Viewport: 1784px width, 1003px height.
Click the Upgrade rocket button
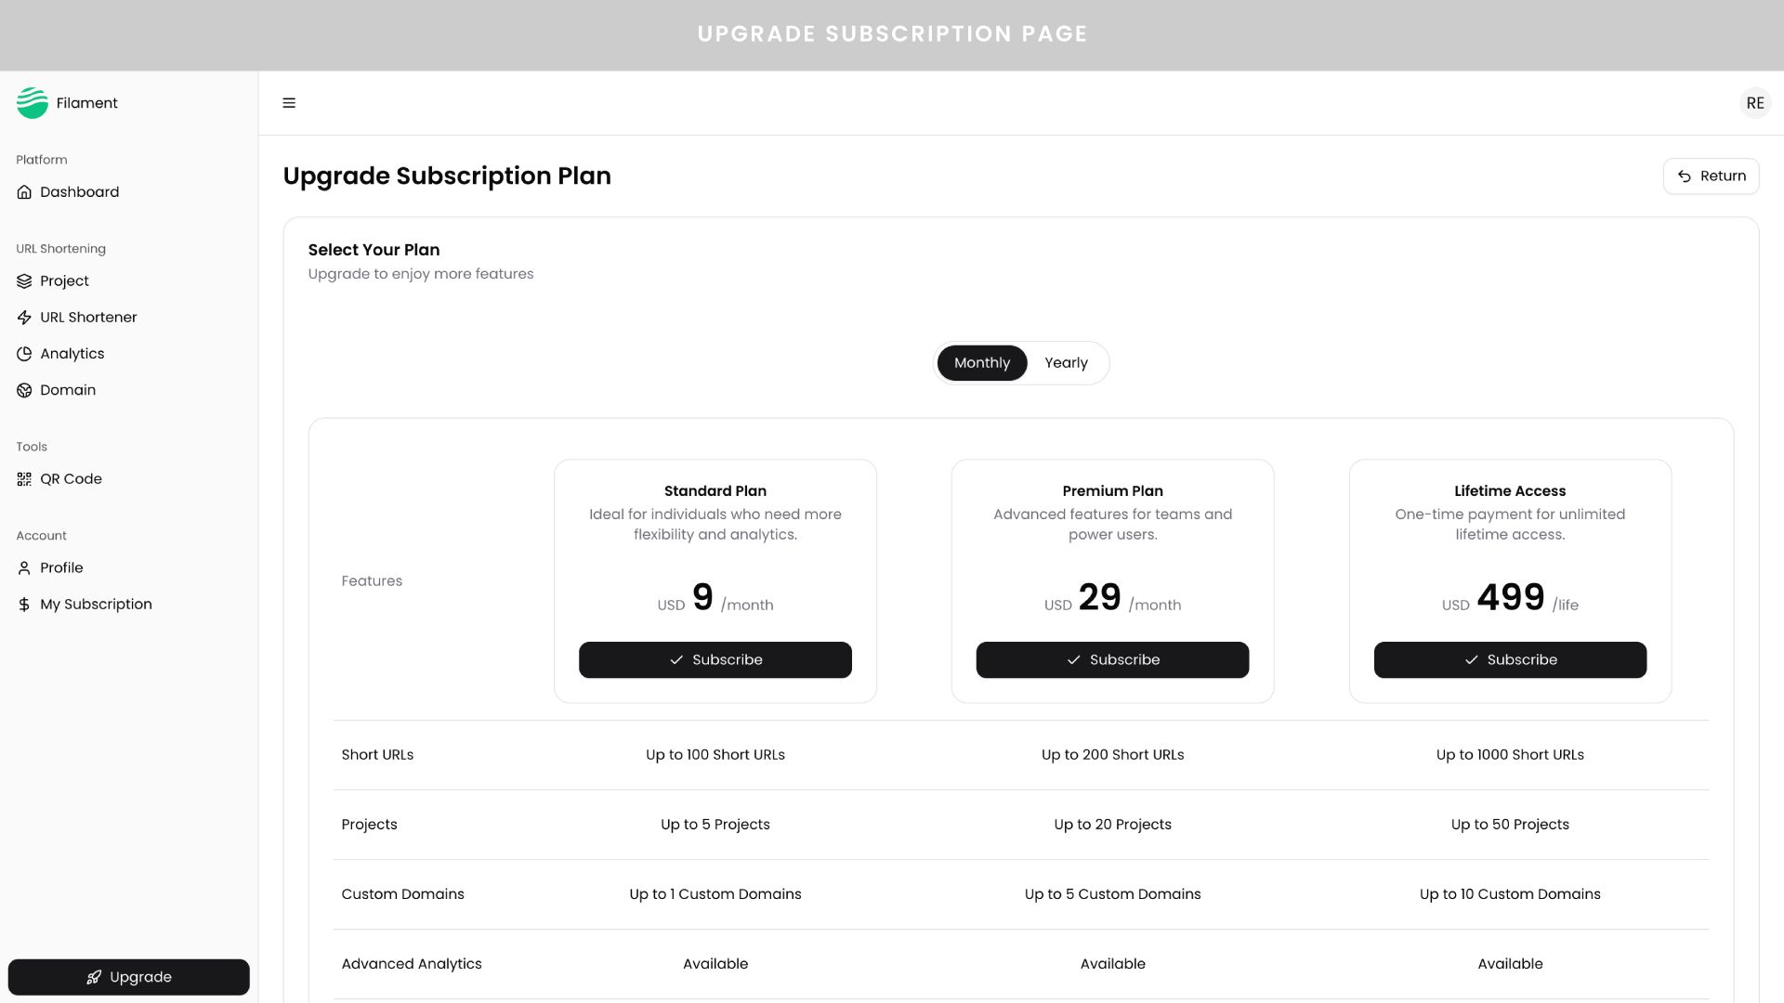pos(128,977)
